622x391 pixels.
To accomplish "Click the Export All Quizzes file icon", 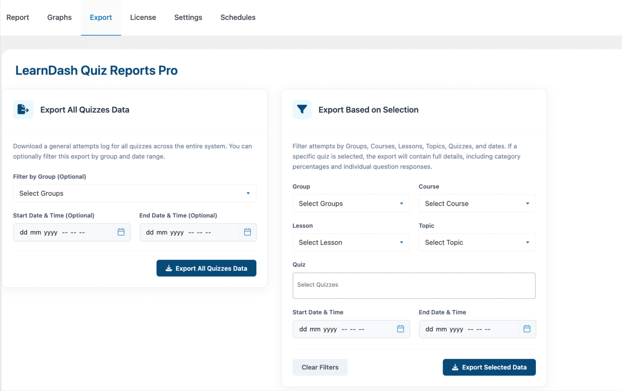I will click(23, 110).
